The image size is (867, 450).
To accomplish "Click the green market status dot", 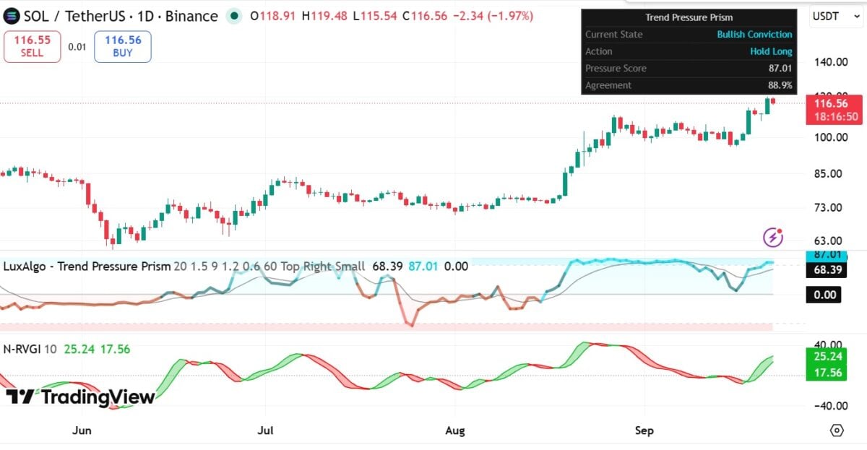I will (x=234, y=16).
